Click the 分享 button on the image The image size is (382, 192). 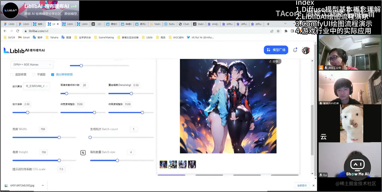[274, 61]
